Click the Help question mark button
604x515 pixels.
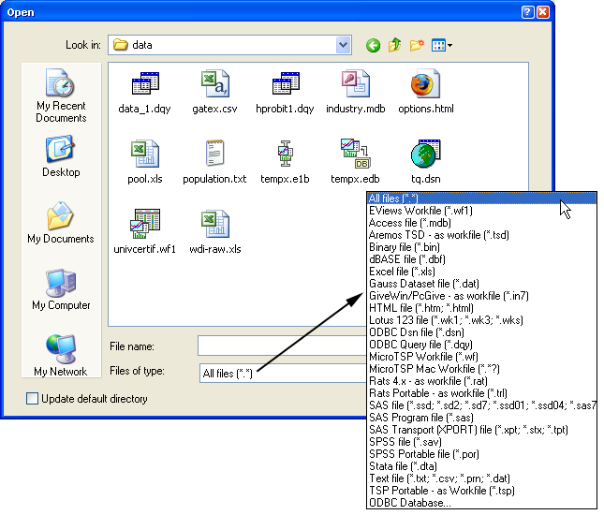528,12
